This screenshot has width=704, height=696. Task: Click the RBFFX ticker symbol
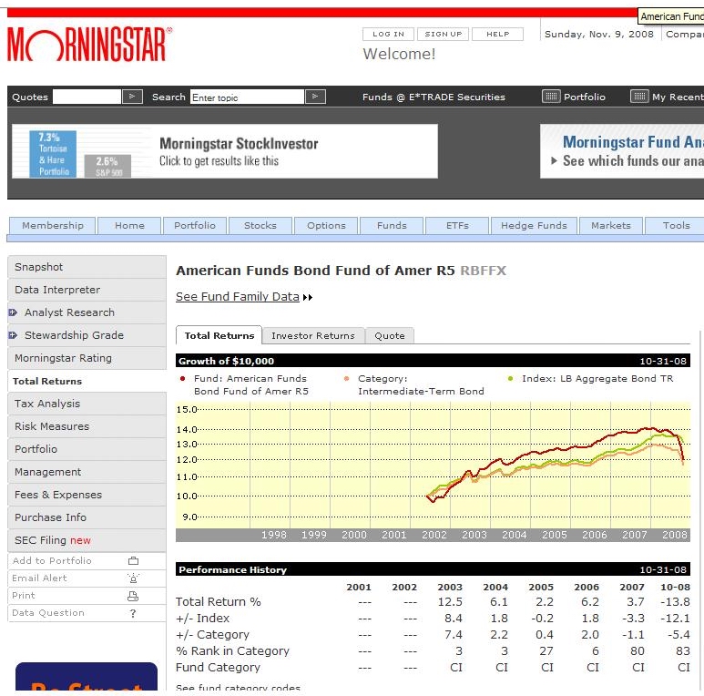483,271
